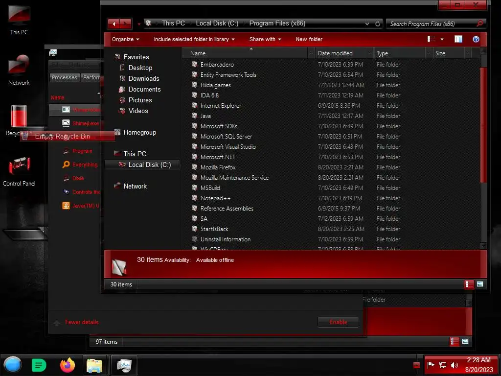Select the Everything entry in Task Manager
Viewport: 501px width, 376px height.
[x=85, y=164]
